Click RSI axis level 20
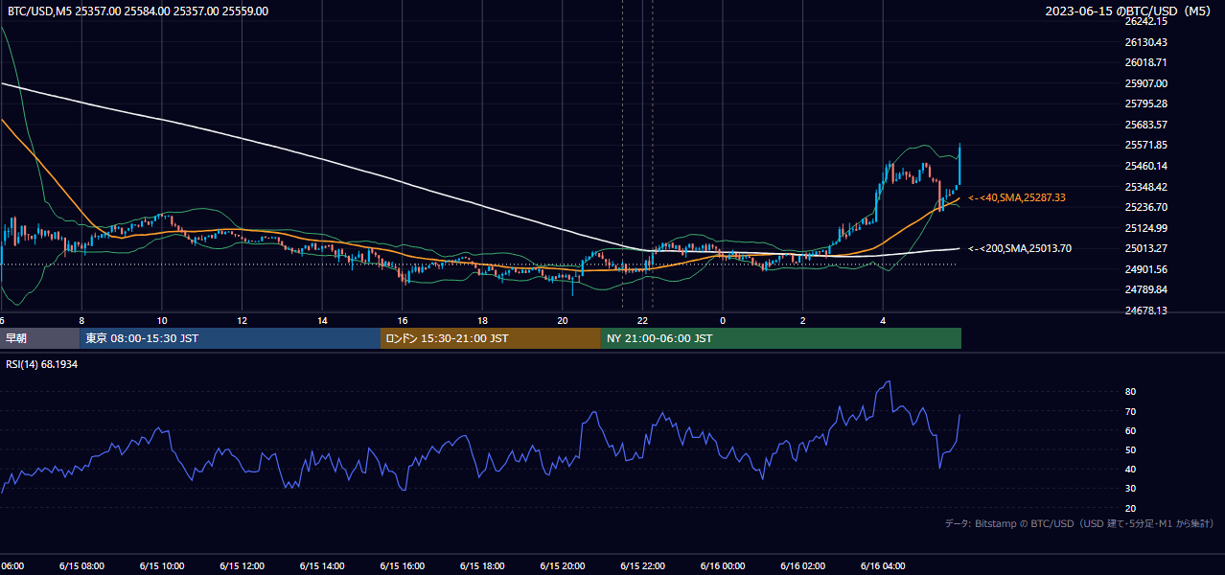 [x=1130, y=508]
